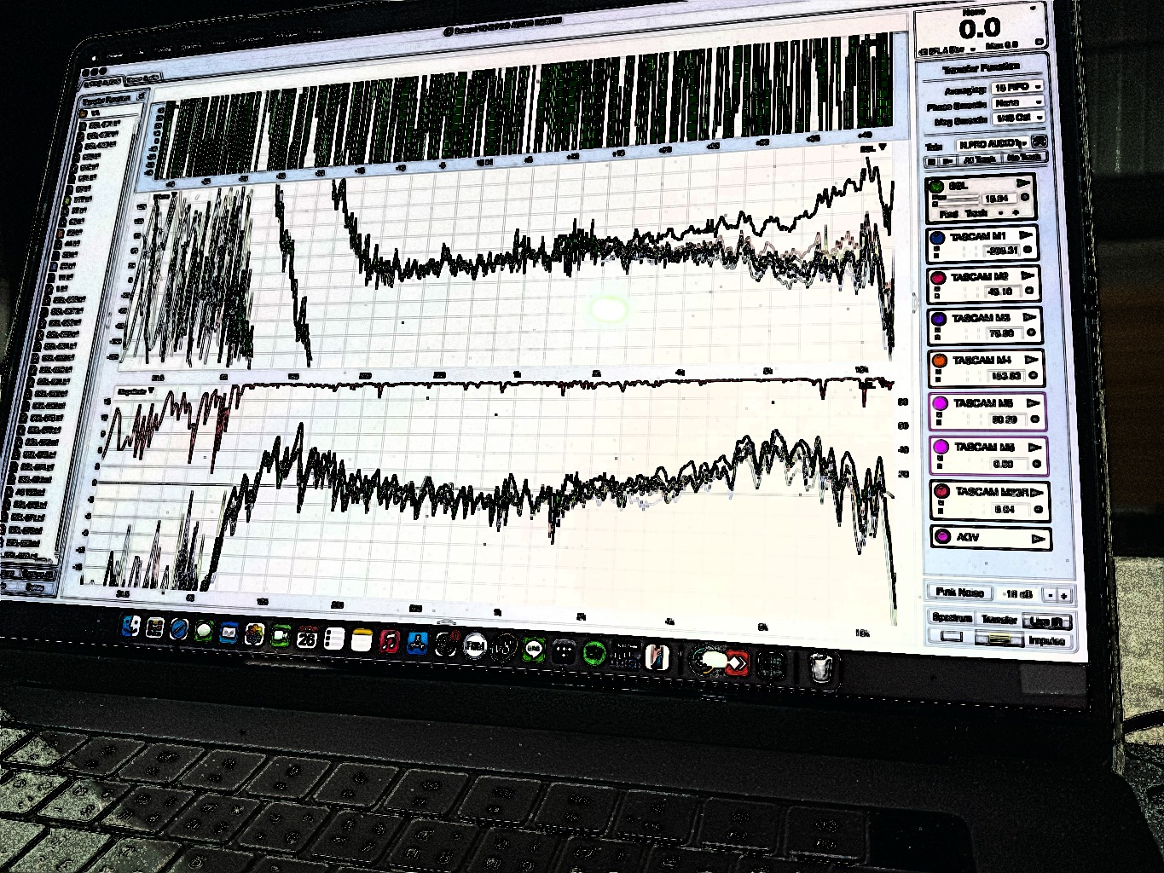The image size is (1164, 873).
Task: Start the SSL measurement play arrow
Action: coord(1022,183)
